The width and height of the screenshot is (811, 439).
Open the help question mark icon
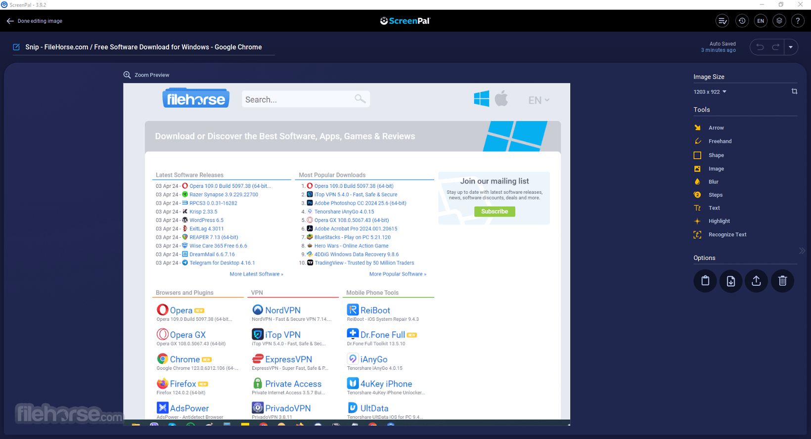pos(798,21)
